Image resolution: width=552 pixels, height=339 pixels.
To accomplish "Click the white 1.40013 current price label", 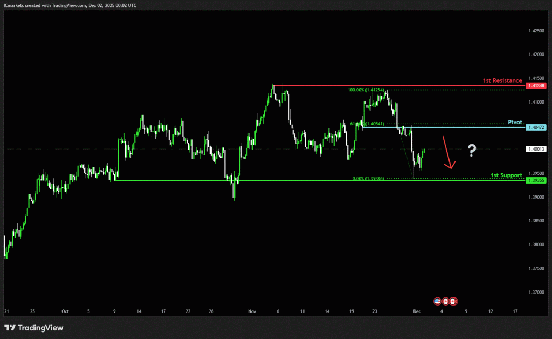I will pos(537,149).
